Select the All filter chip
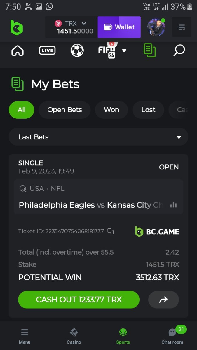The image size is (197, 350). click(x=21, y=110)
